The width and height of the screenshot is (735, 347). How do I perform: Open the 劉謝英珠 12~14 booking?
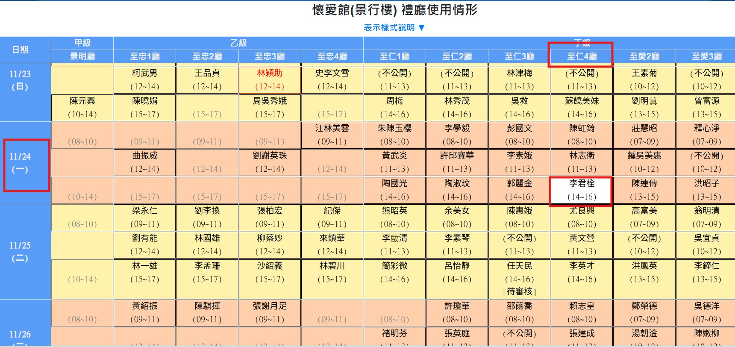(270, 162)
